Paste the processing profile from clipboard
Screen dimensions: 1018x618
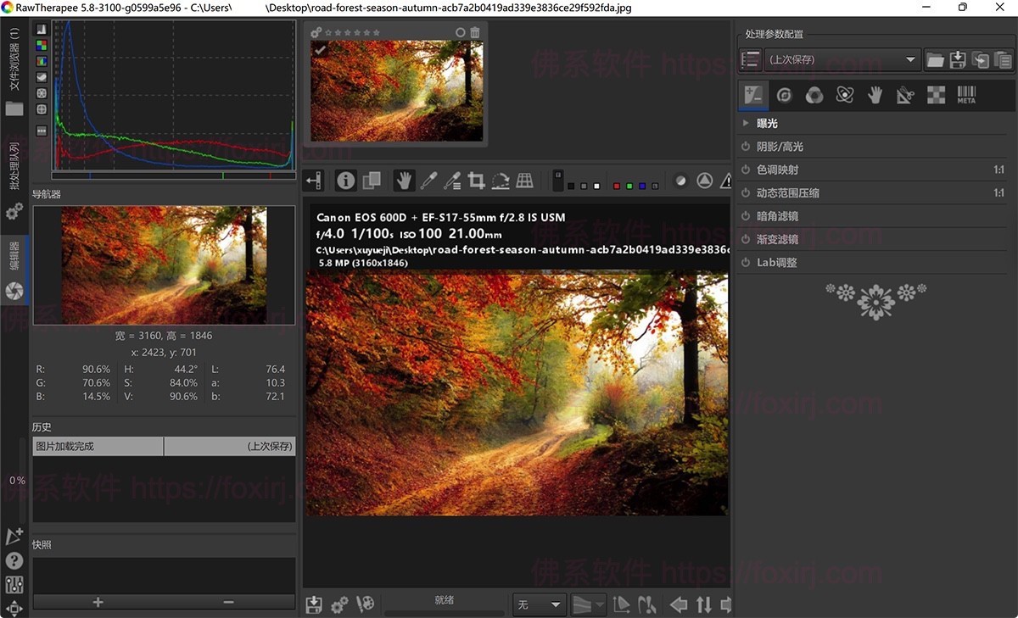[x=1003, y=59]
